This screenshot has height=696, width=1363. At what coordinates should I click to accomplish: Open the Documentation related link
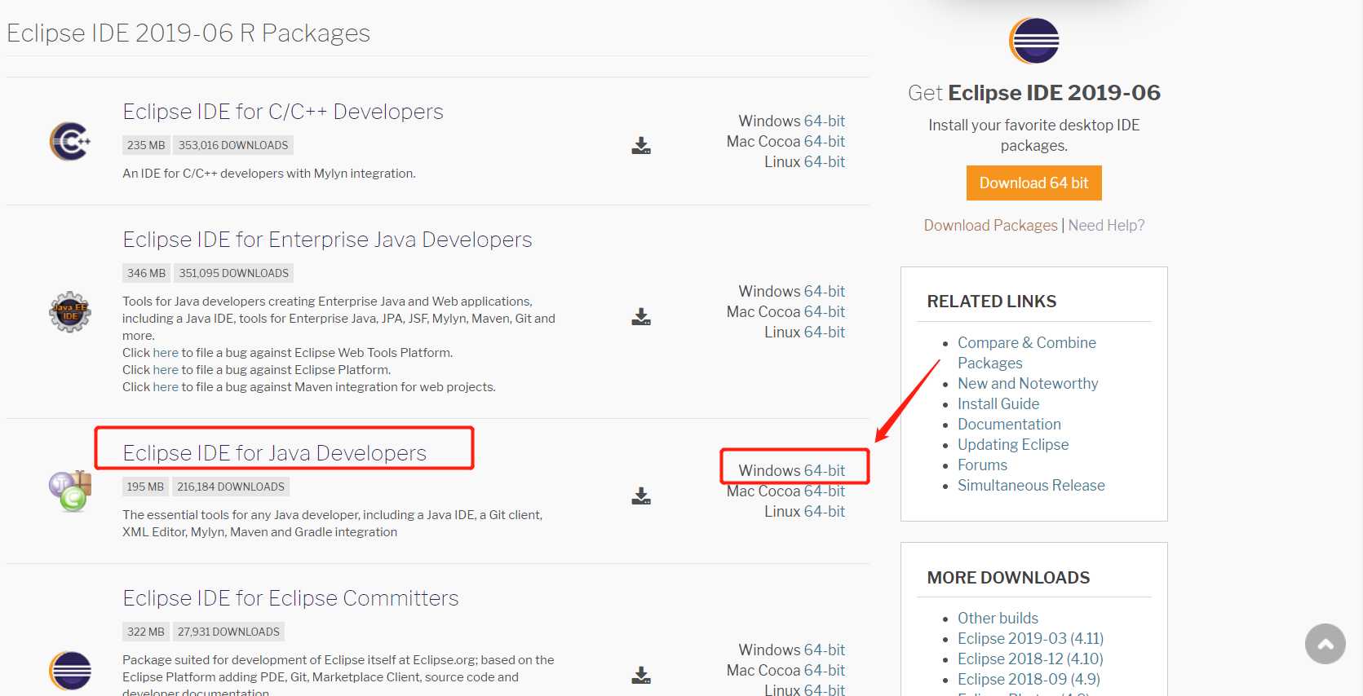pyautogui.click(x=1009, y=424)
